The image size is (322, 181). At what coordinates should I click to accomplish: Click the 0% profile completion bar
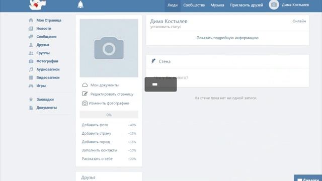[109, 115]
